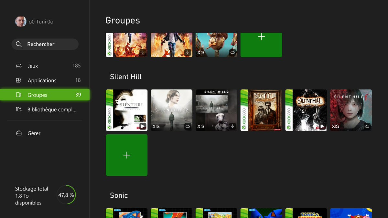Open the Silent Hill f tile
This screenshot has height=218, width=388.
tap(351, 110)
